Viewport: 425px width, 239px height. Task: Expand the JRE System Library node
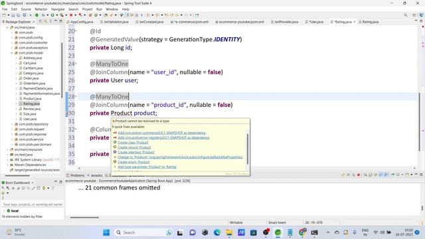pos(7,160)
